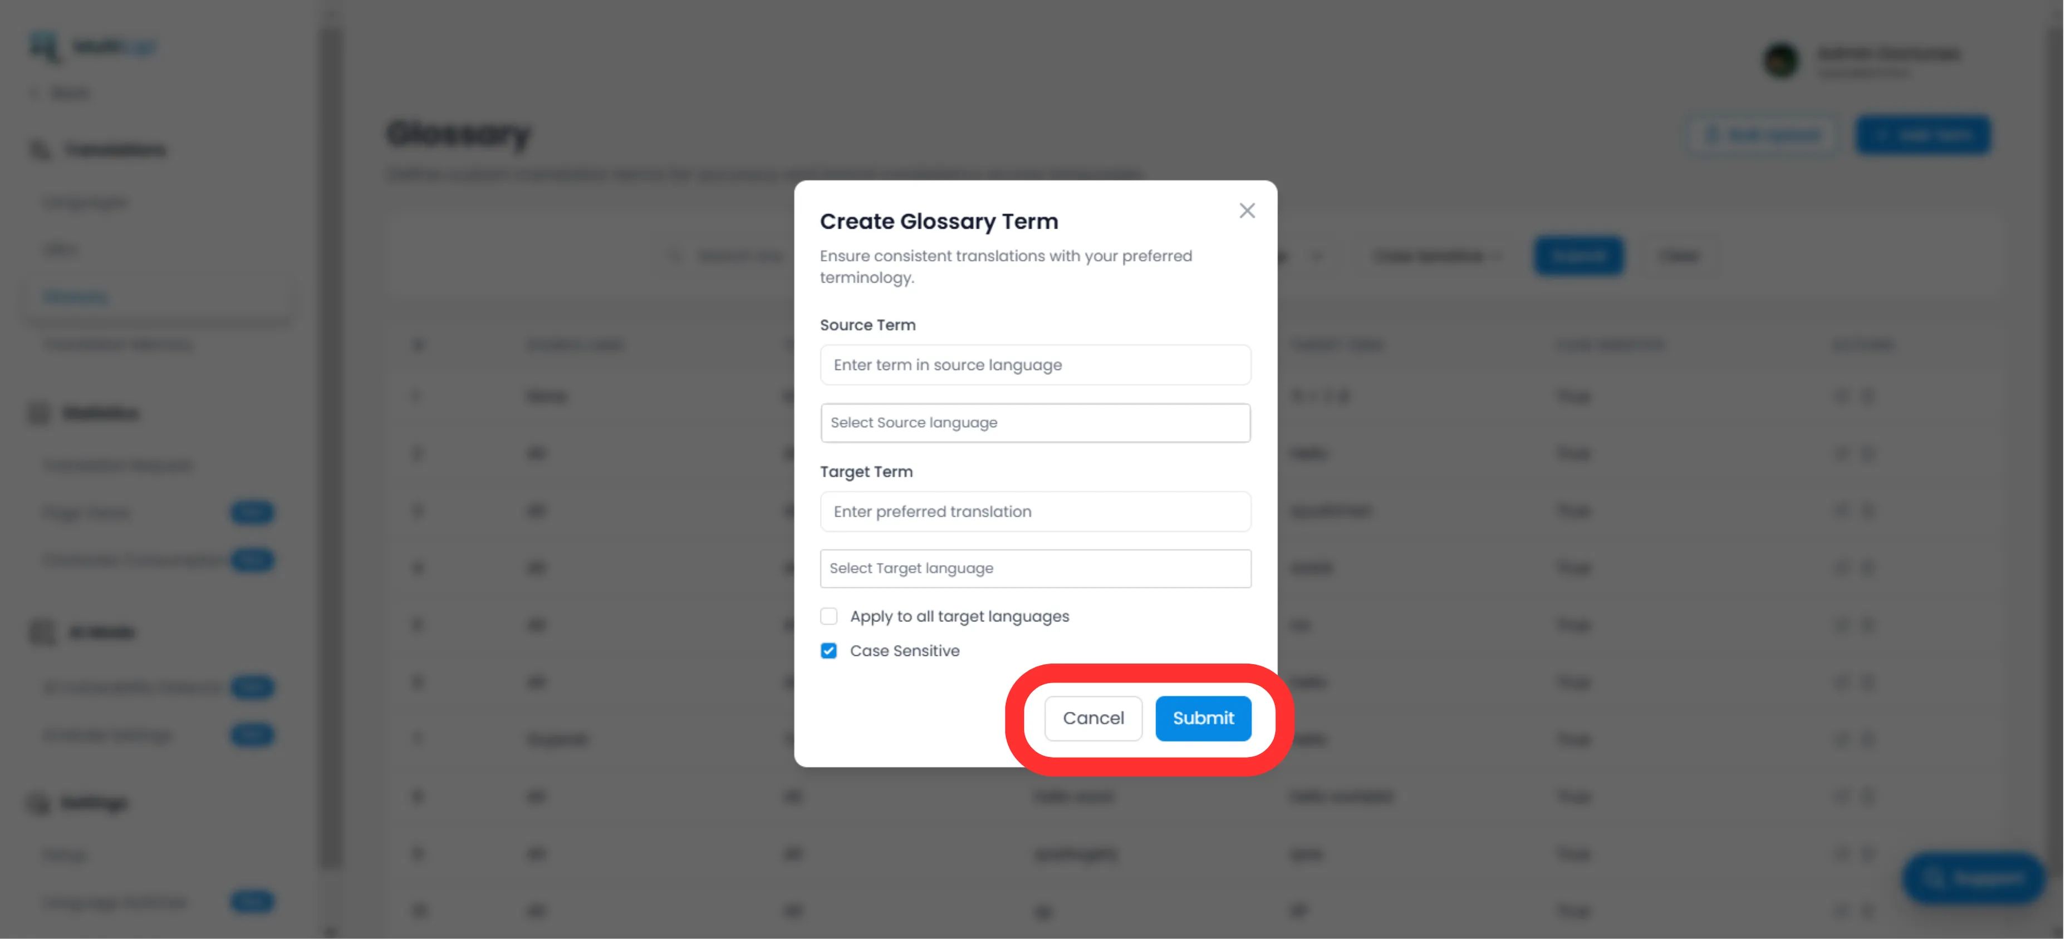
Task: Click the Enter term in source language field
Action: tap(1035, 364)
